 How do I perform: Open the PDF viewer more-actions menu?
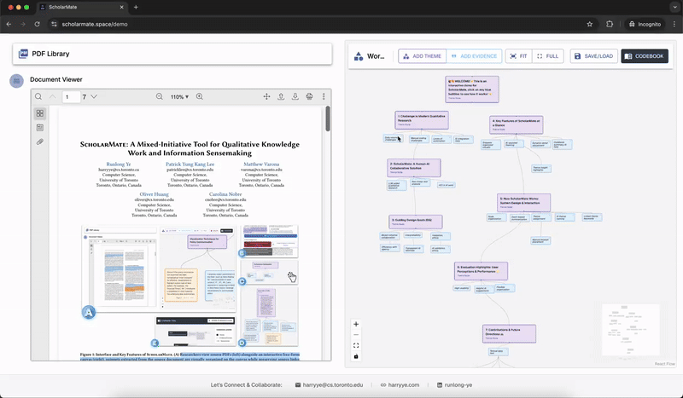(x=324, y=97)
